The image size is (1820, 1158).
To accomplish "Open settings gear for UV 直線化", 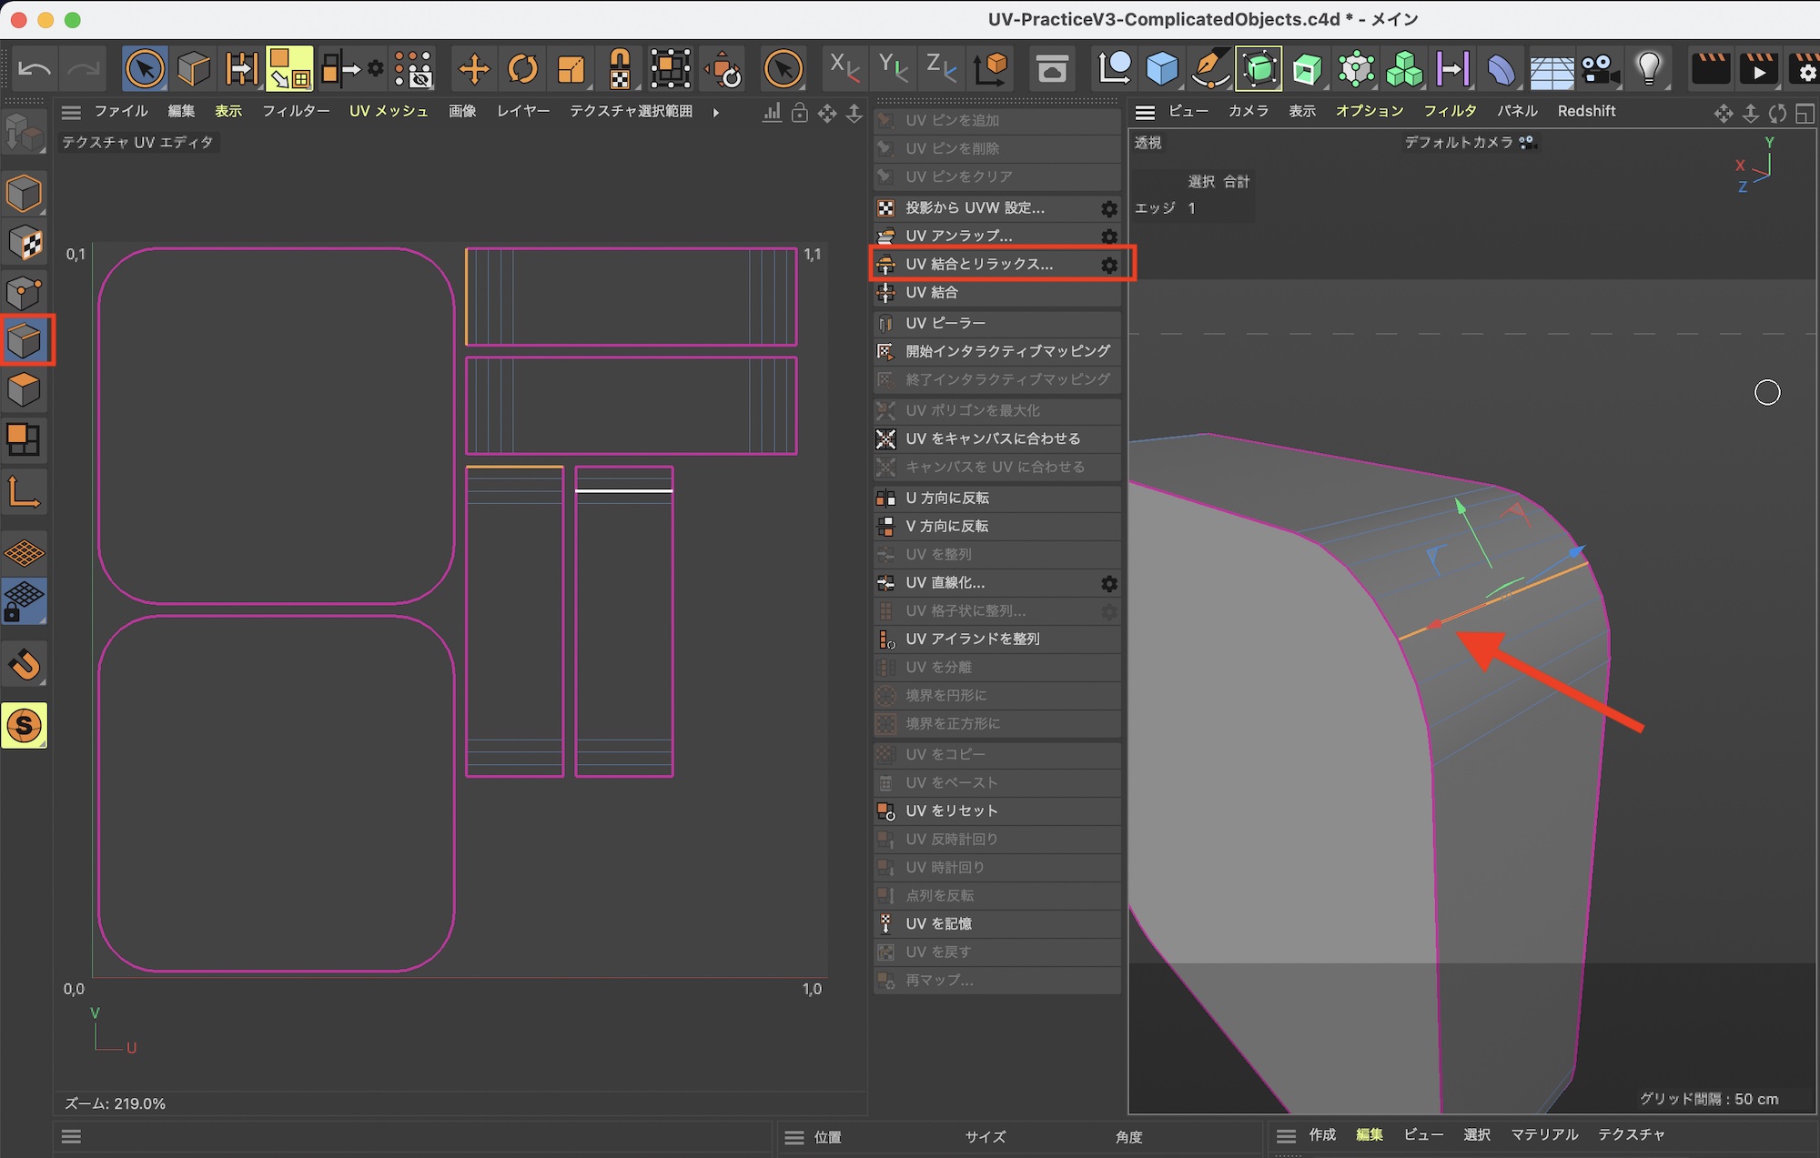I will [1109, 583].
